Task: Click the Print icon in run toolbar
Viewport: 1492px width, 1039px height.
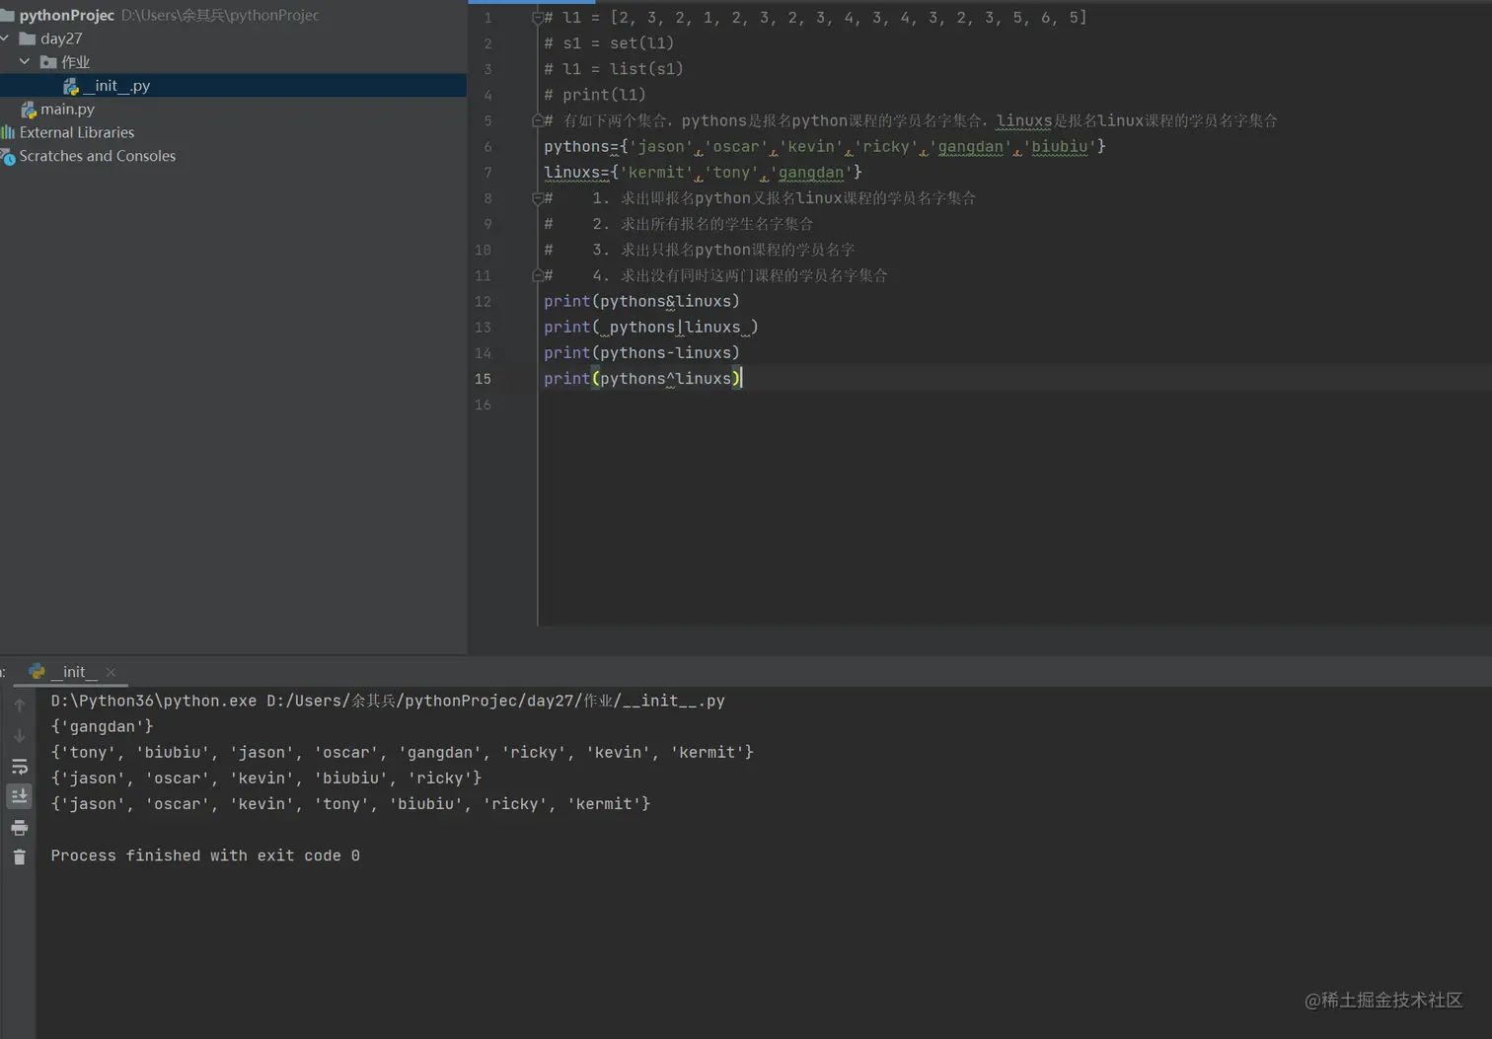Action: 20,828
